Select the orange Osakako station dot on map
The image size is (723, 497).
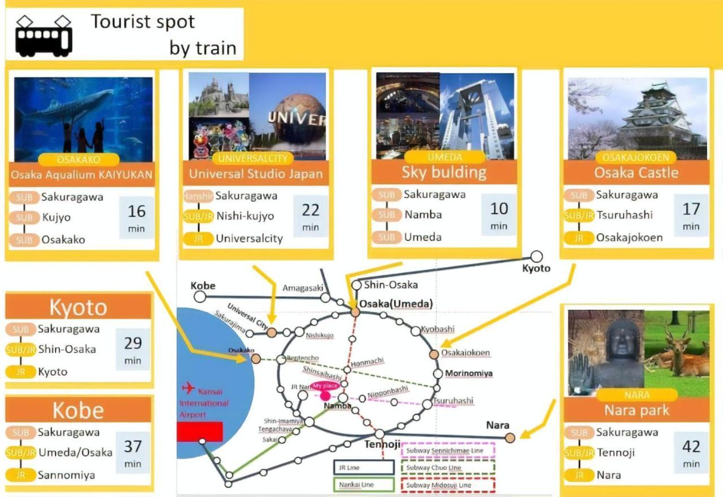(256, 358)
